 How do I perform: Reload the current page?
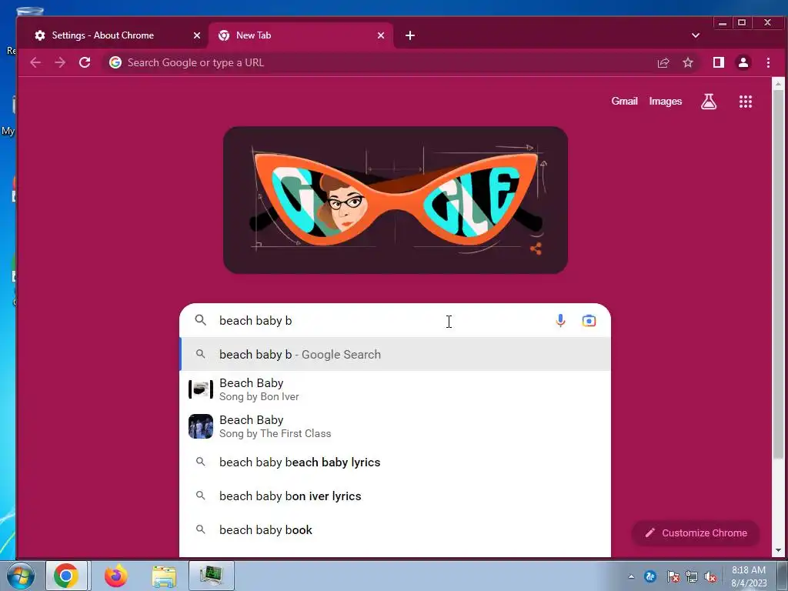(85, 62)
